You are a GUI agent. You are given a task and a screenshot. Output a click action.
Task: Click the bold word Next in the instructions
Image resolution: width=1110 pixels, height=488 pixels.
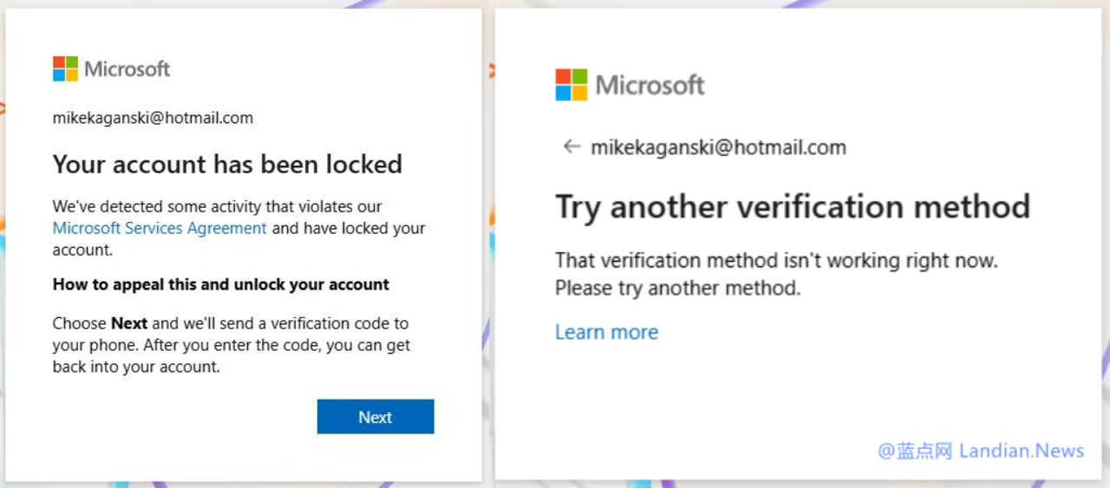(129, 323)
